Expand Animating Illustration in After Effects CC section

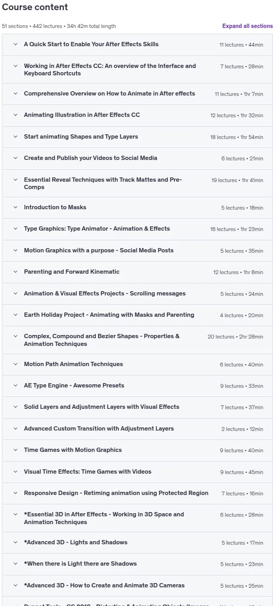click(x=137, y=115)
